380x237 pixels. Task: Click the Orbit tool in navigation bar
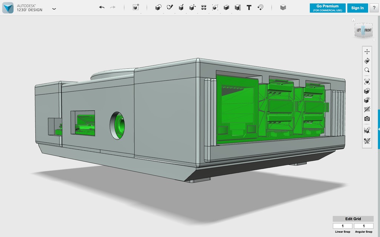point(367,61)
